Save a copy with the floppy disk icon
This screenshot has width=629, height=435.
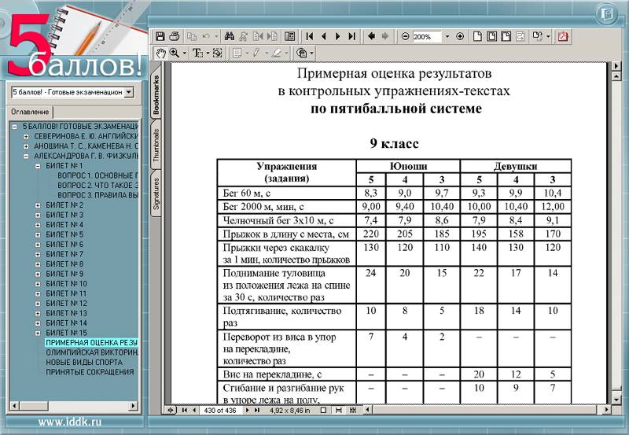[x=160, y=36]
